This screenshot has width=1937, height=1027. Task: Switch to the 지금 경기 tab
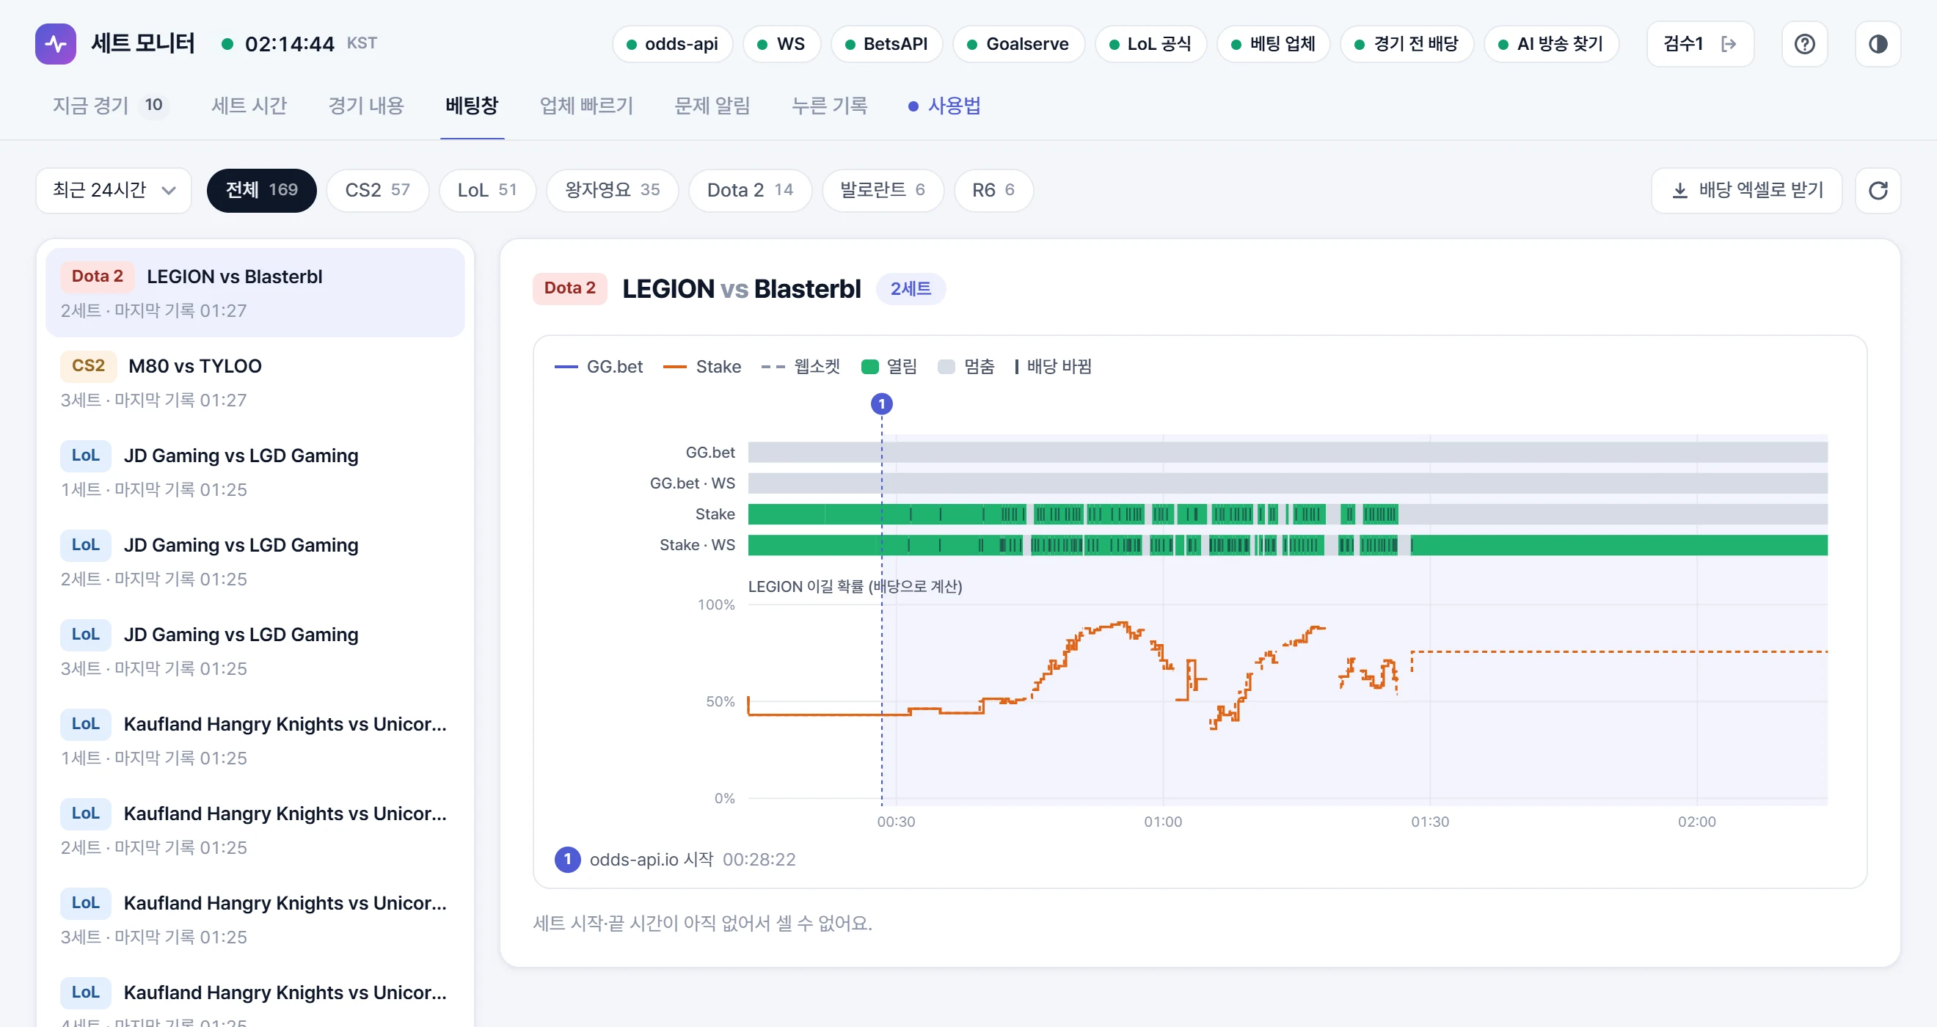(x=110, y=105)
